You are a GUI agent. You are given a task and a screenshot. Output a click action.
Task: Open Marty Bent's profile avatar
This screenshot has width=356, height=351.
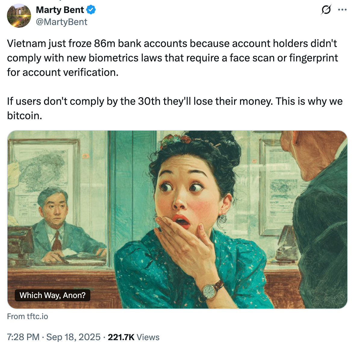[x=19, y=16]
